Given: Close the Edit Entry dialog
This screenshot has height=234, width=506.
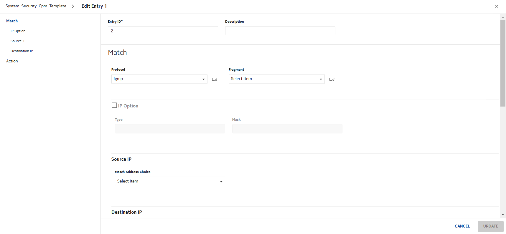Looking at the screenshot, I should coord(497,6).
